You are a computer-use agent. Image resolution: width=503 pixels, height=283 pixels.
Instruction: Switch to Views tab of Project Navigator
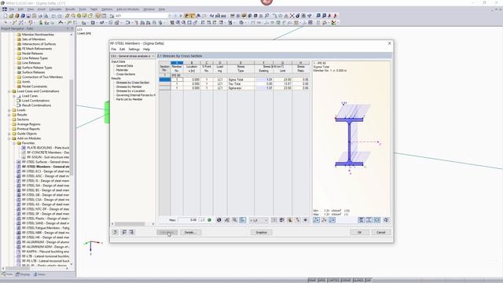39,274
